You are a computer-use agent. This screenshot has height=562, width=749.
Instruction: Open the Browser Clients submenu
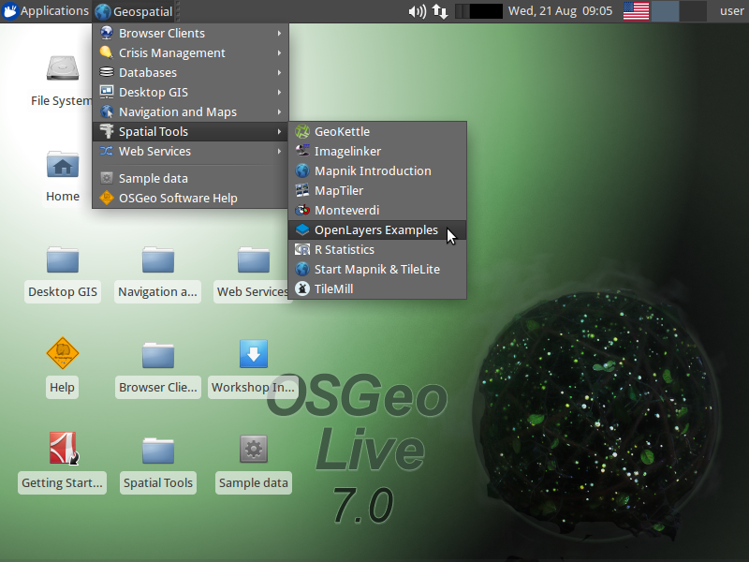coord(191,33)
